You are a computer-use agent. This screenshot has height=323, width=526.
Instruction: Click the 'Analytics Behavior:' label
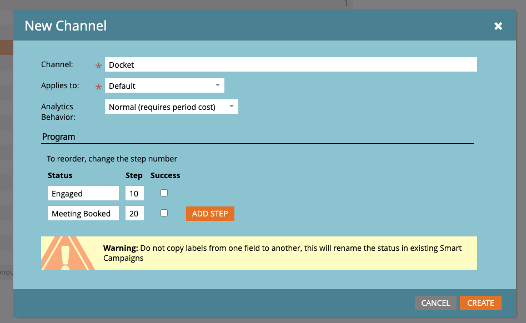pyautogui.click(x=58, y=112)
